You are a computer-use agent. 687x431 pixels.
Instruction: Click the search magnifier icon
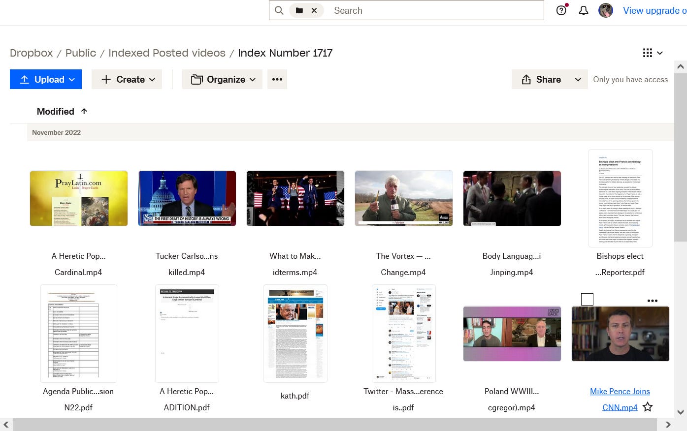tap(279, 10)
